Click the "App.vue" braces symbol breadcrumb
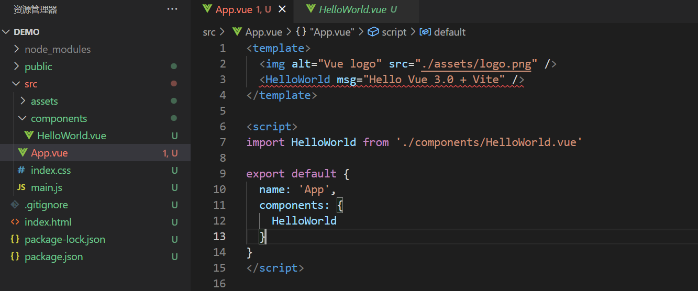 tap(332, 32)
